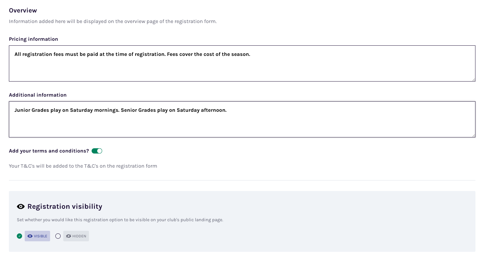Click the eye icon inside the VISIBLE chip
485x263 pixels.
point(30,236)
